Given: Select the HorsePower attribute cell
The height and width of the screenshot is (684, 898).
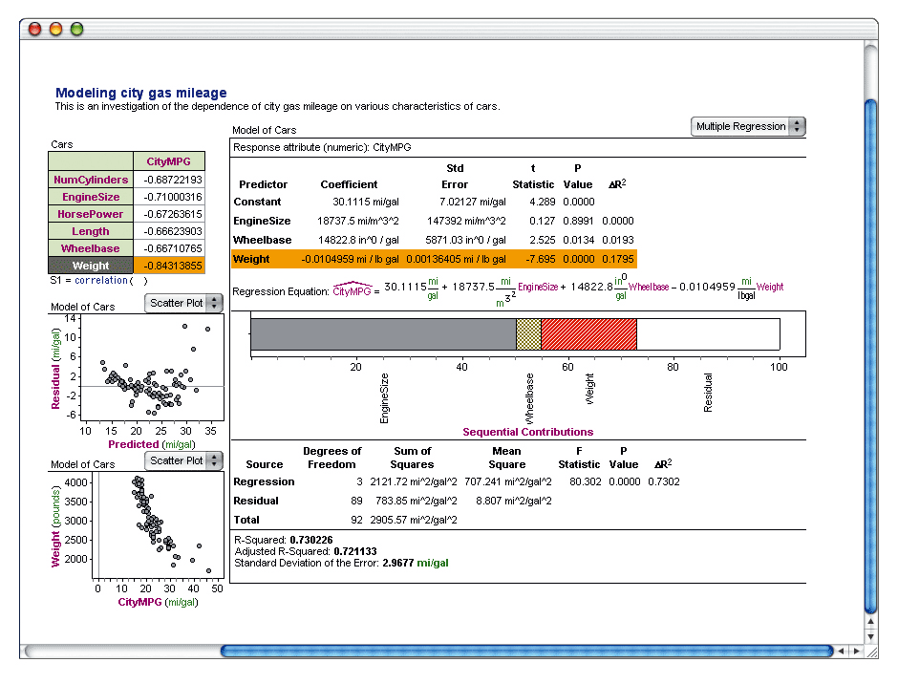Looking at the screenshot, I should point(91,214).
